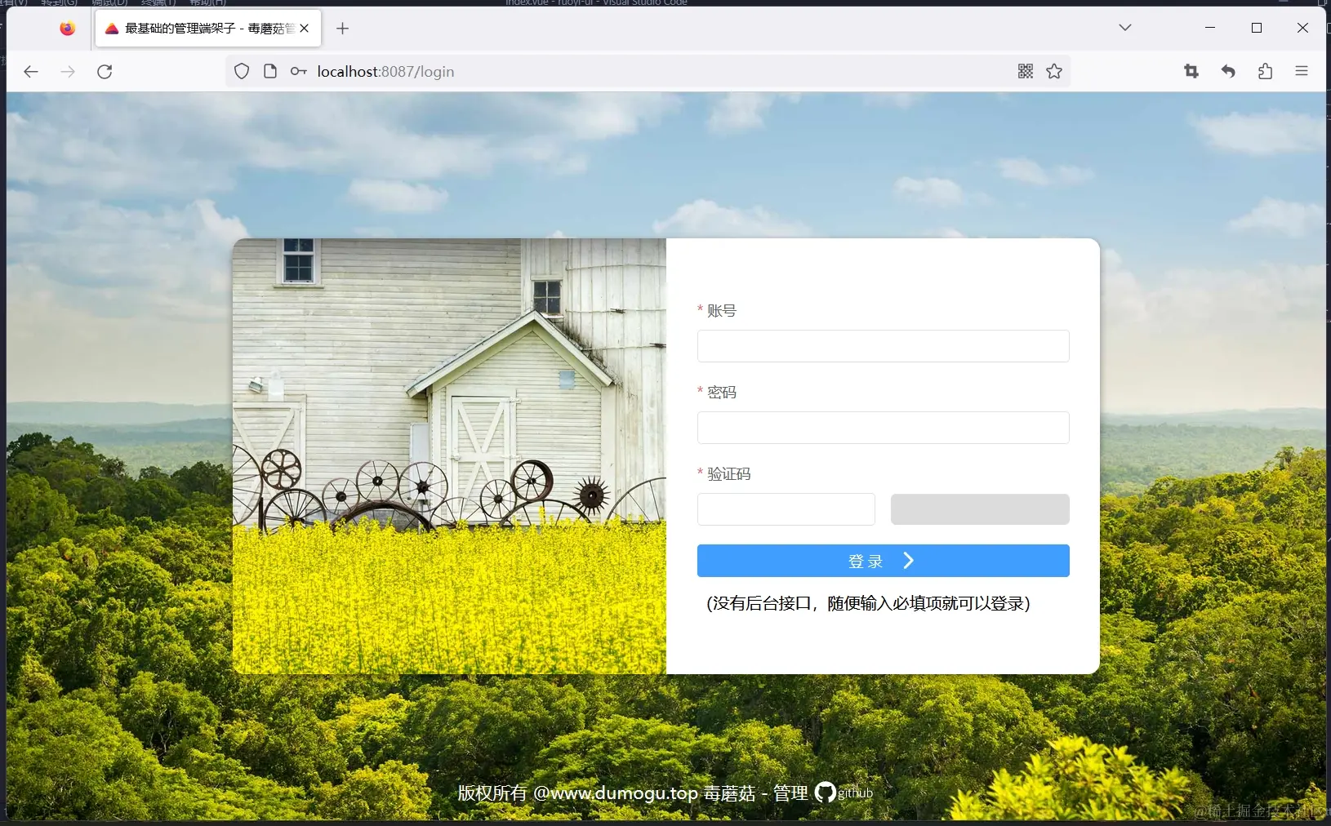Click the arrow icon on 登录 button
Viewport: 1331px width, 826px height.
point(908,561)
